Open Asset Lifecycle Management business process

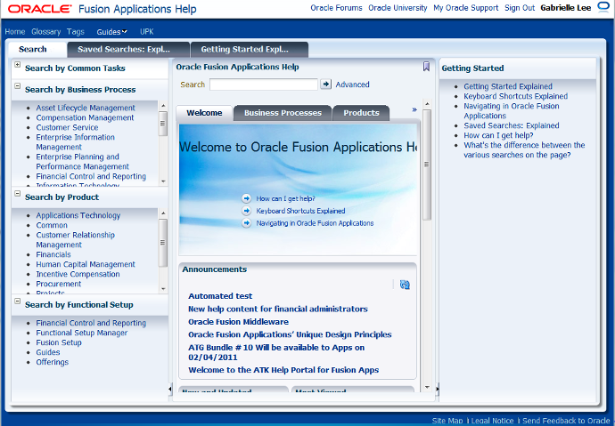tap(86, 108)
